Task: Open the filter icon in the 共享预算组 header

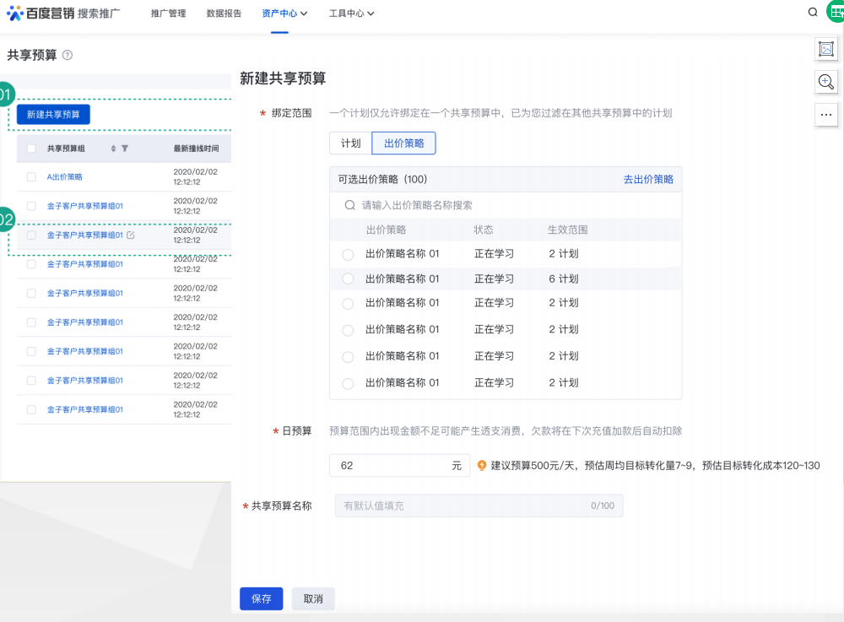Action: [x=125, y=149]
